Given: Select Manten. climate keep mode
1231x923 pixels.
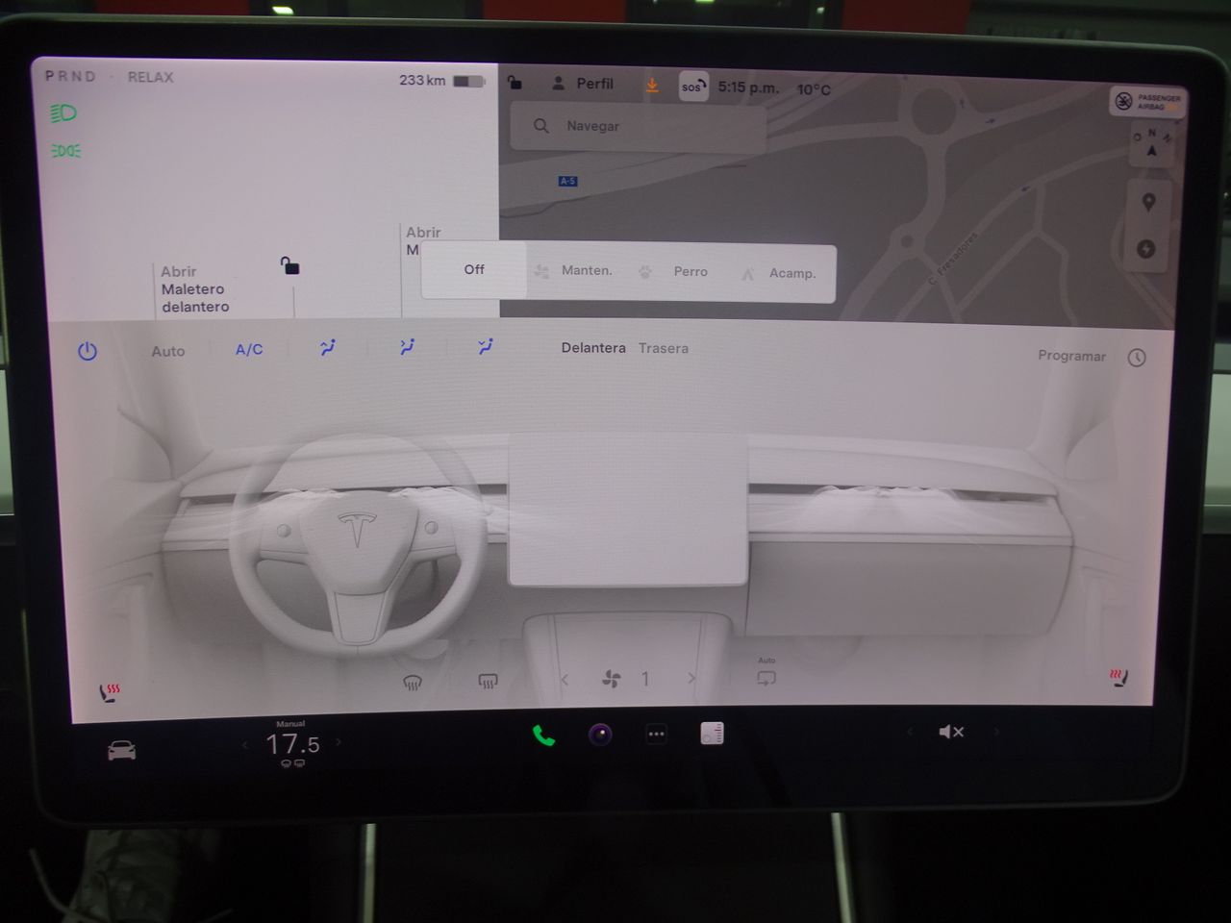Looking at the screenshot, I should click(573, 271).
